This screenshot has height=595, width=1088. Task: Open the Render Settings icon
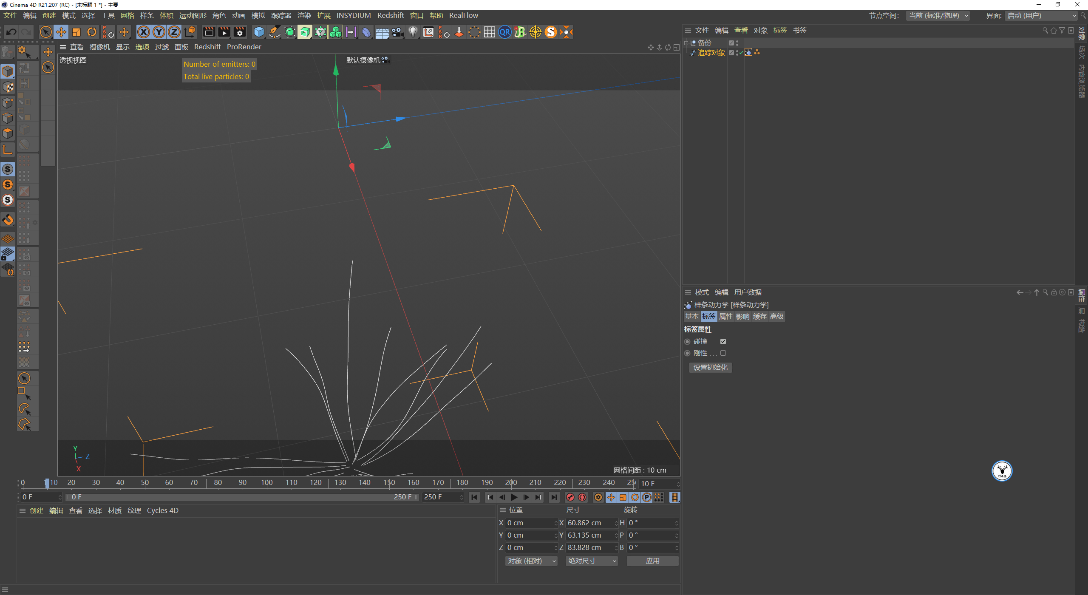point(240,32)
